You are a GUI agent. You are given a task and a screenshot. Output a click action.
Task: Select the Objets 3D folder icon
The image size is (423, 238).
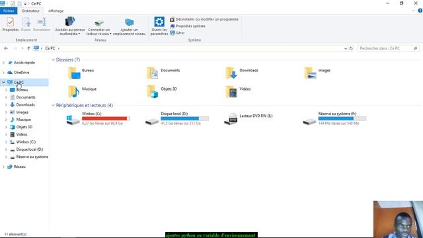(x=153, y=91)
